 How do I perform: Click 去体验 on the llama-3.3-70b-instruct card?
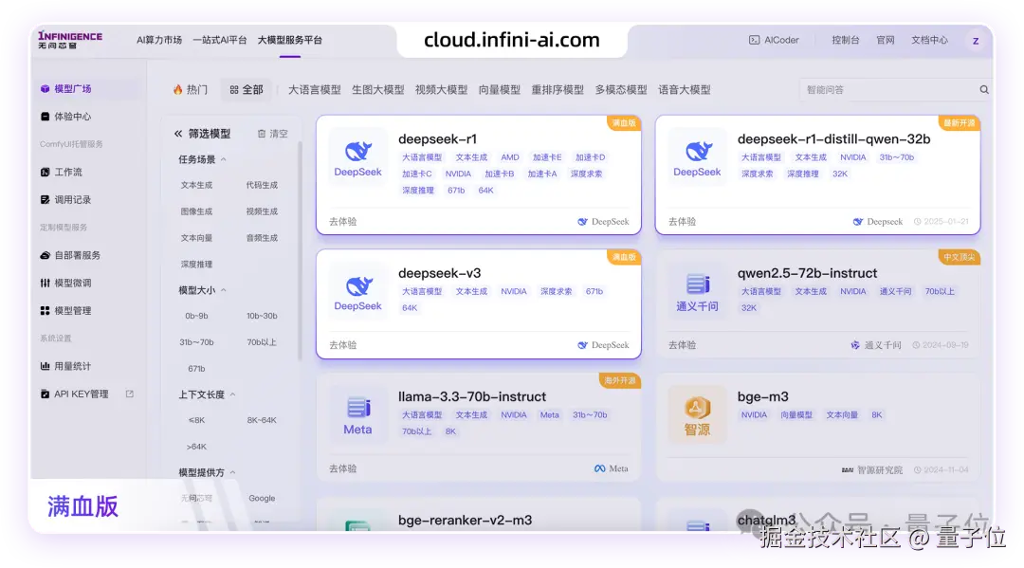click(343, 468)
